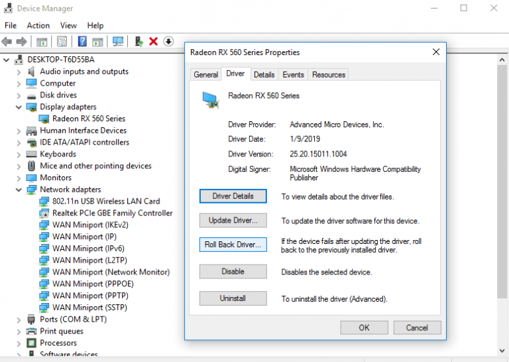Click Show/Hide Console Tree toolbar icon
509x362 pixels.
pyautogui.click(x=42, y=42)
